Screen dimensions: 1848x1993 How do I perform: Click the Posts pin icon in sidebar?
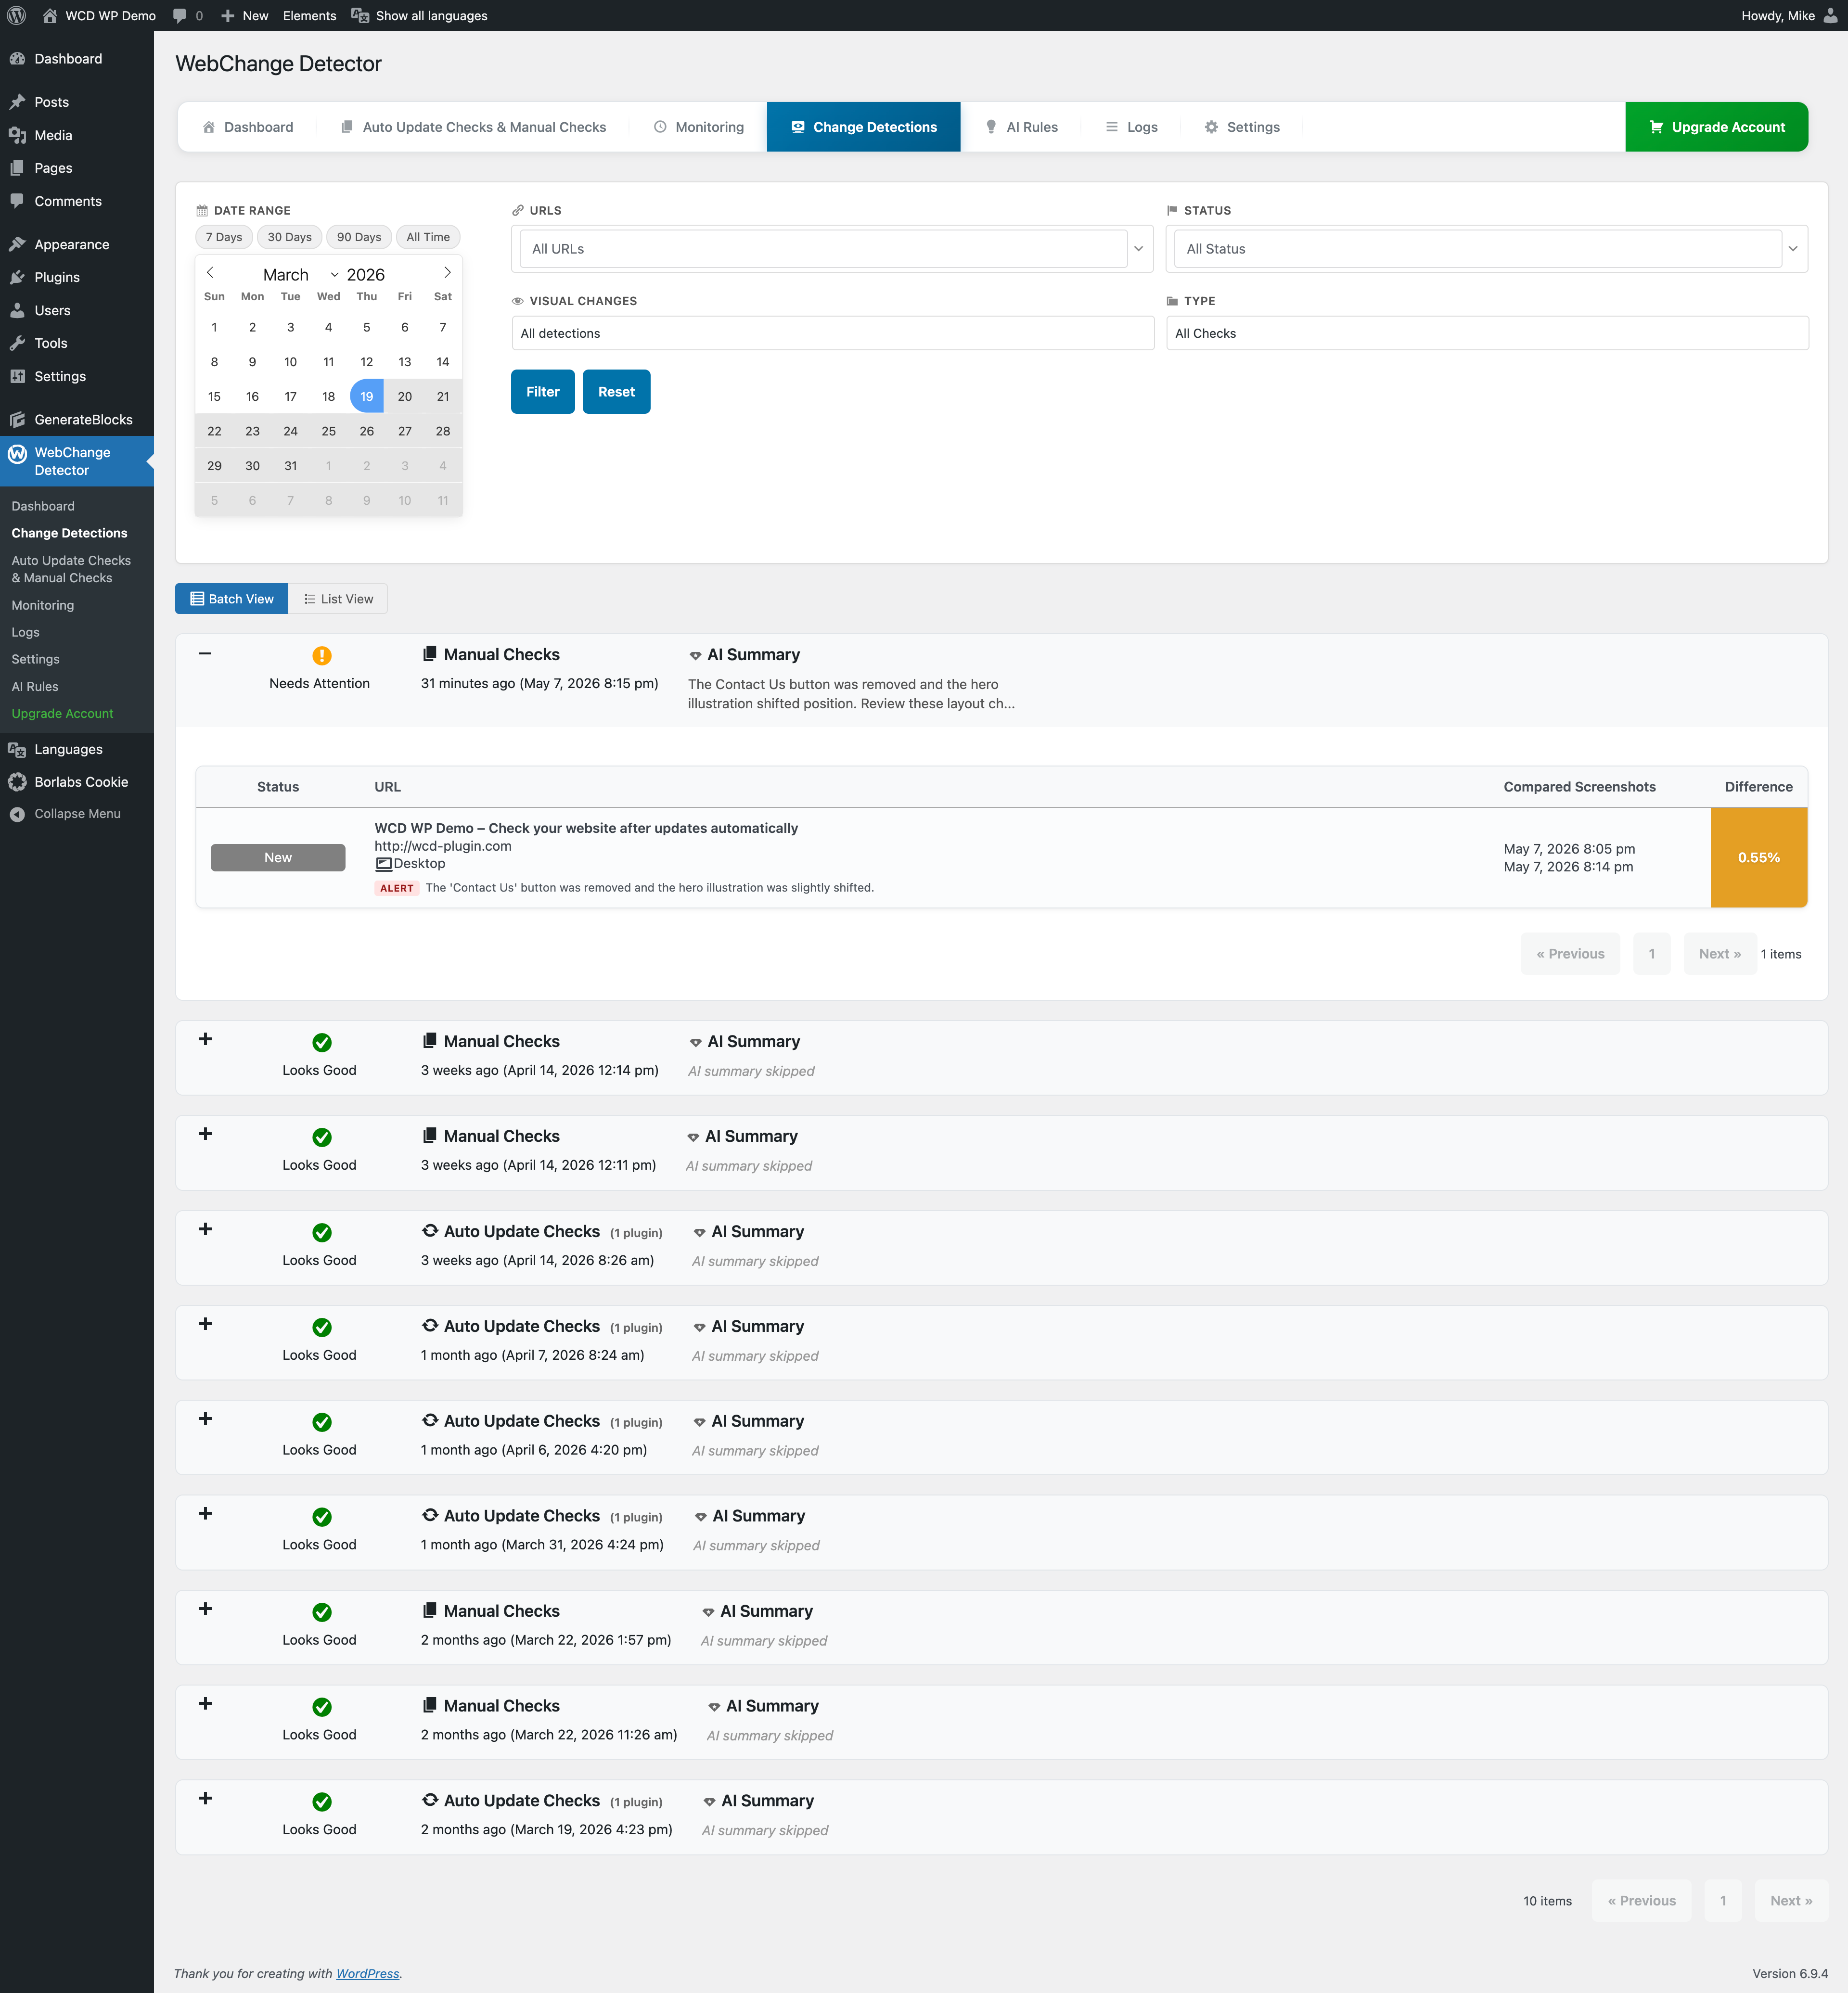pos(17,102)
